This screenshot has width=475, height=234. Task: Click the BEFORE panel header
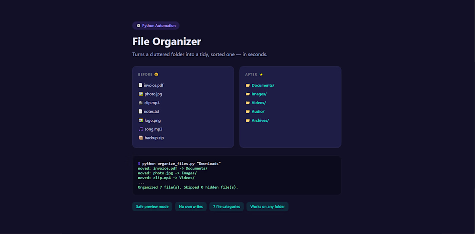pyautogui.click(x=148, y=74)
